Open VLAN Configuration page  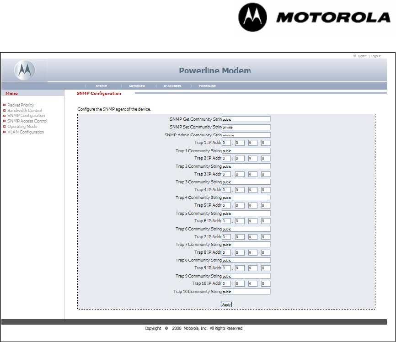tap(26, 132)
